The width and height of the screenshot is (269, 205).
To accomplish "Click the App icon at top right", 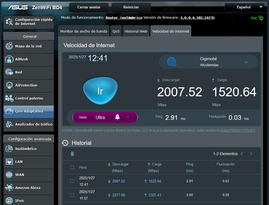I will (261, 18).
